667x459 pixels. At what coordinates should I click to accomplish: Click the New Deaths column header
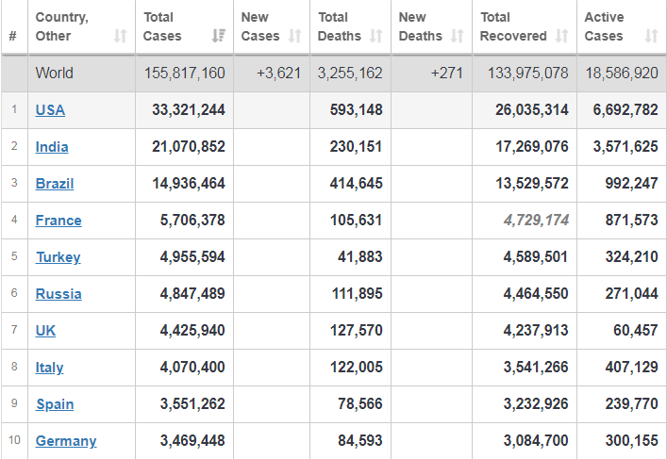431,26
